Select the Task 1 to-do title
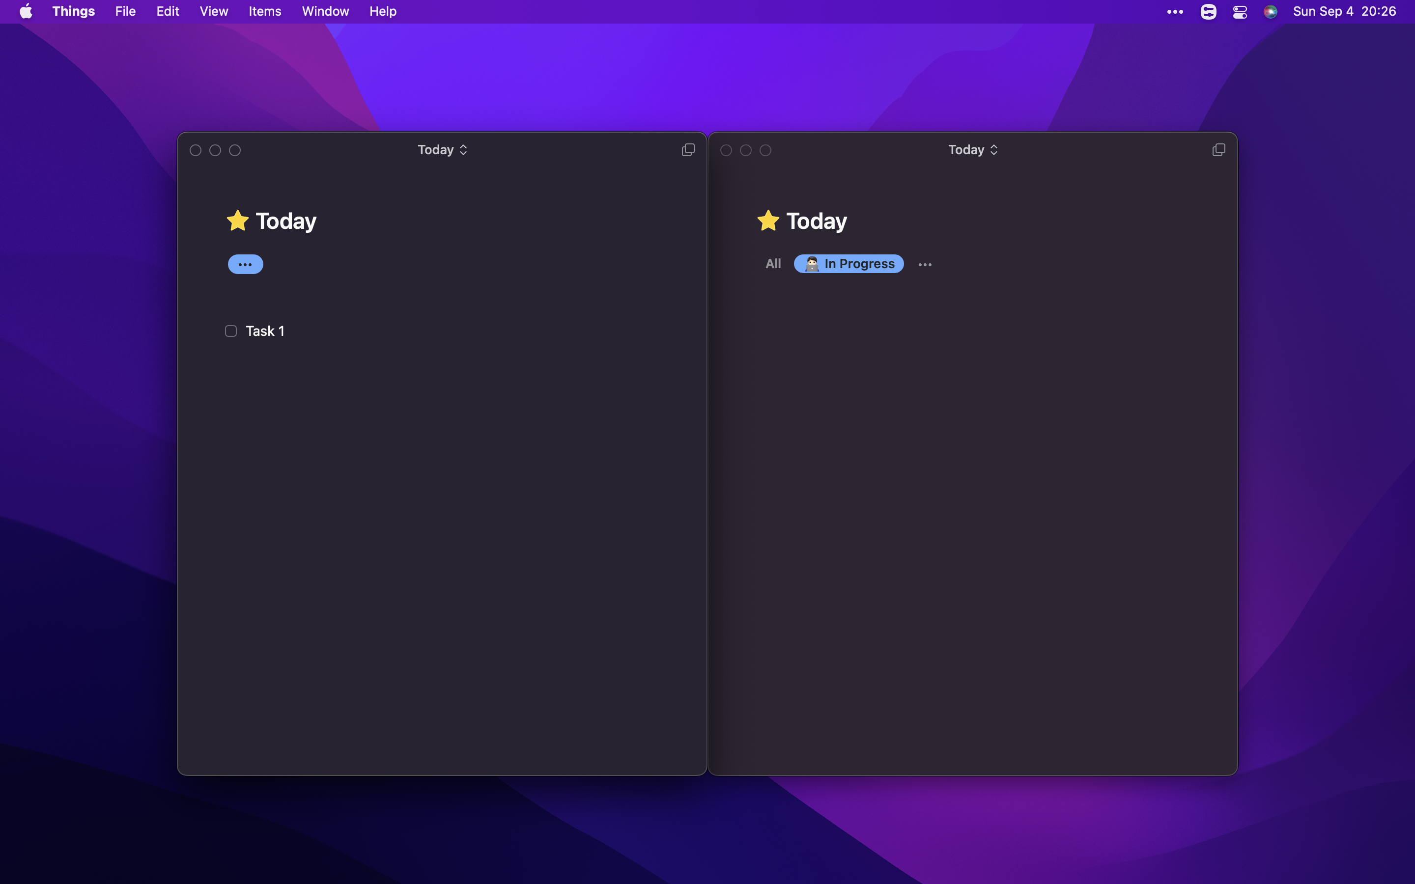This screenshot has width=1415, height=884. [265, 331]
